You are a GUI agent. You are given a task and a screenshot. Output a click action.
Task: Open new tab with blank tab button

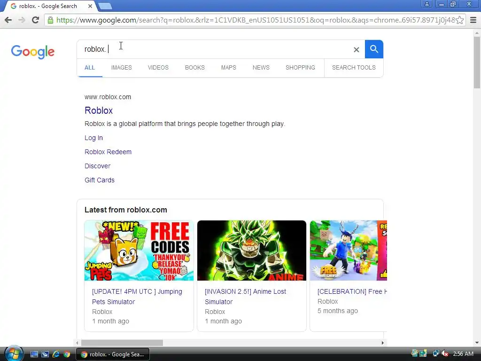click(105, 6)
